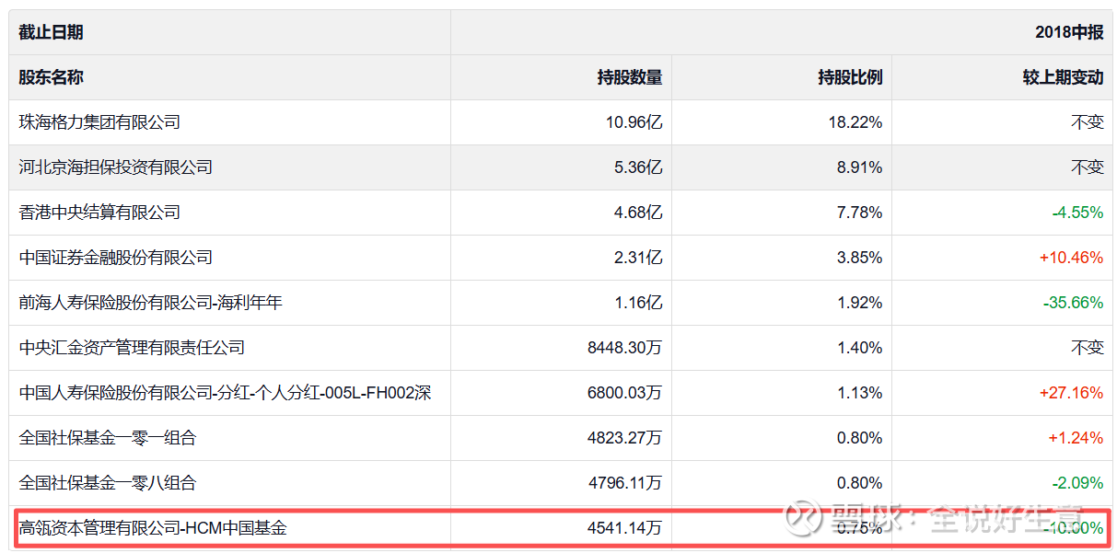Viewport: 1117px width, 553px height.
Task: Select 香港中央结算有限公司 shareholder name
Action: click(99, 213)
